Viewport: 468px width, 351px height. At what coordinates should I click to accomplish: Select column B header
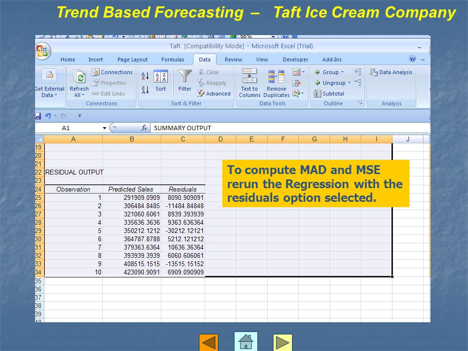click(x=132, y=139)
